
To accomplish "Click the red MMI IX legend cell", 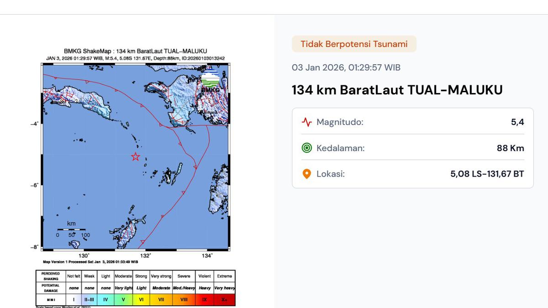I will click(204, 300).
